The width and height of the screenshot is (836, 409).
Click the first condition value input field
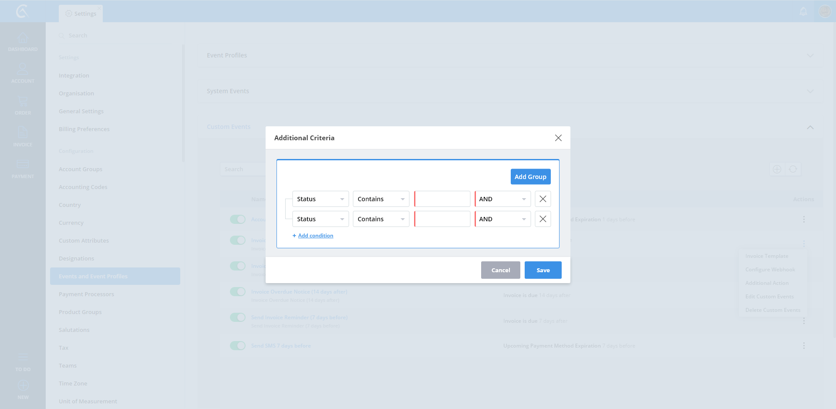(x=442, y=199)
